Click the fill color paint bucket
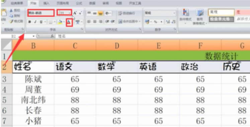250x127 pixels. [x=60, y=22]
